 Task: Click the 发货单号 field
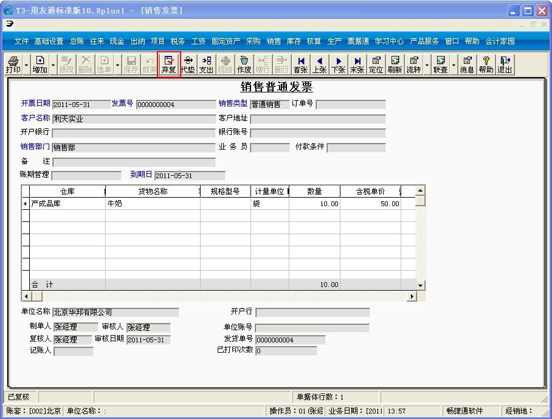(291, 340)
